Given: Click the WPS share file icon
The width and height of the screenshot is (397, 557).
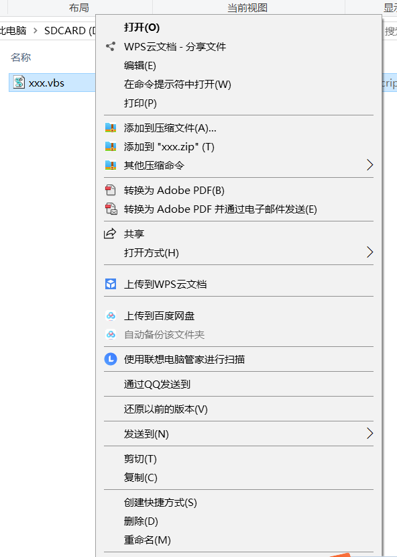Looking at the screenshot, I should (111, 46).
